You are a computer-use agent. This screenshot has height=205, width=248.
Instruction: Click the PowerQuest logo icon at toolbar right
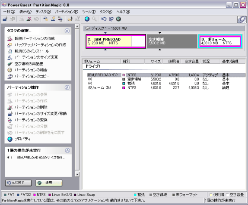click(x=242, y=19)
